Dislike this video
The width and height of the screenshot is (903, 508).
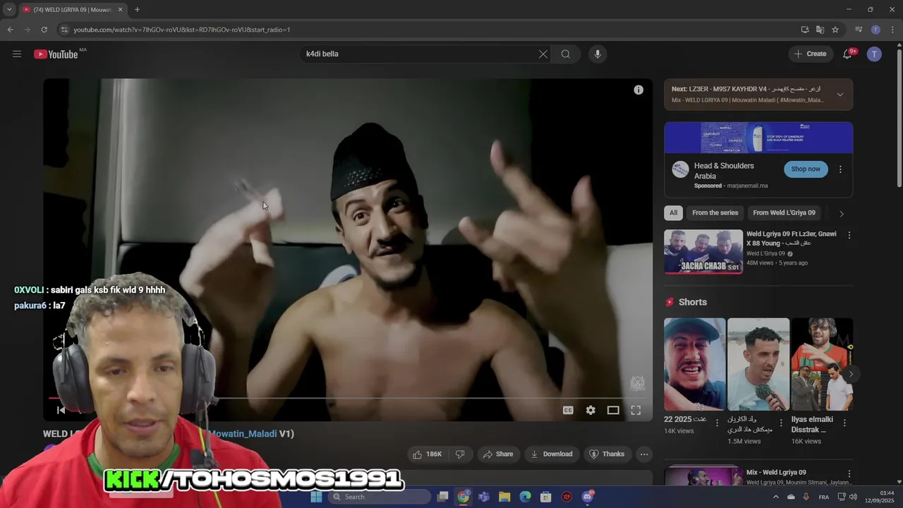[x=460, y=454]
